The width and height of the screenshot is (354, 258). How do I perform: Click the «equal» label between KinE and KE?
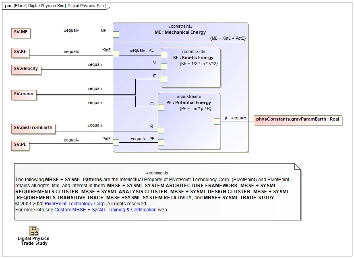(x=137, y=51)
